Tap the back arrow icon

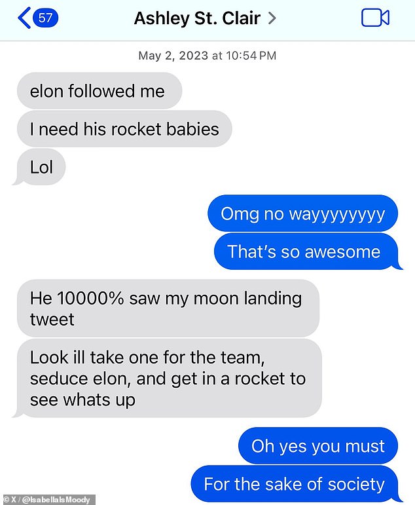click(x=24, y=18)
